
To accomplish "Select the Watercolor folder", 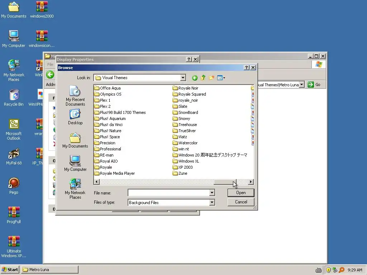I will coord(185,143).
